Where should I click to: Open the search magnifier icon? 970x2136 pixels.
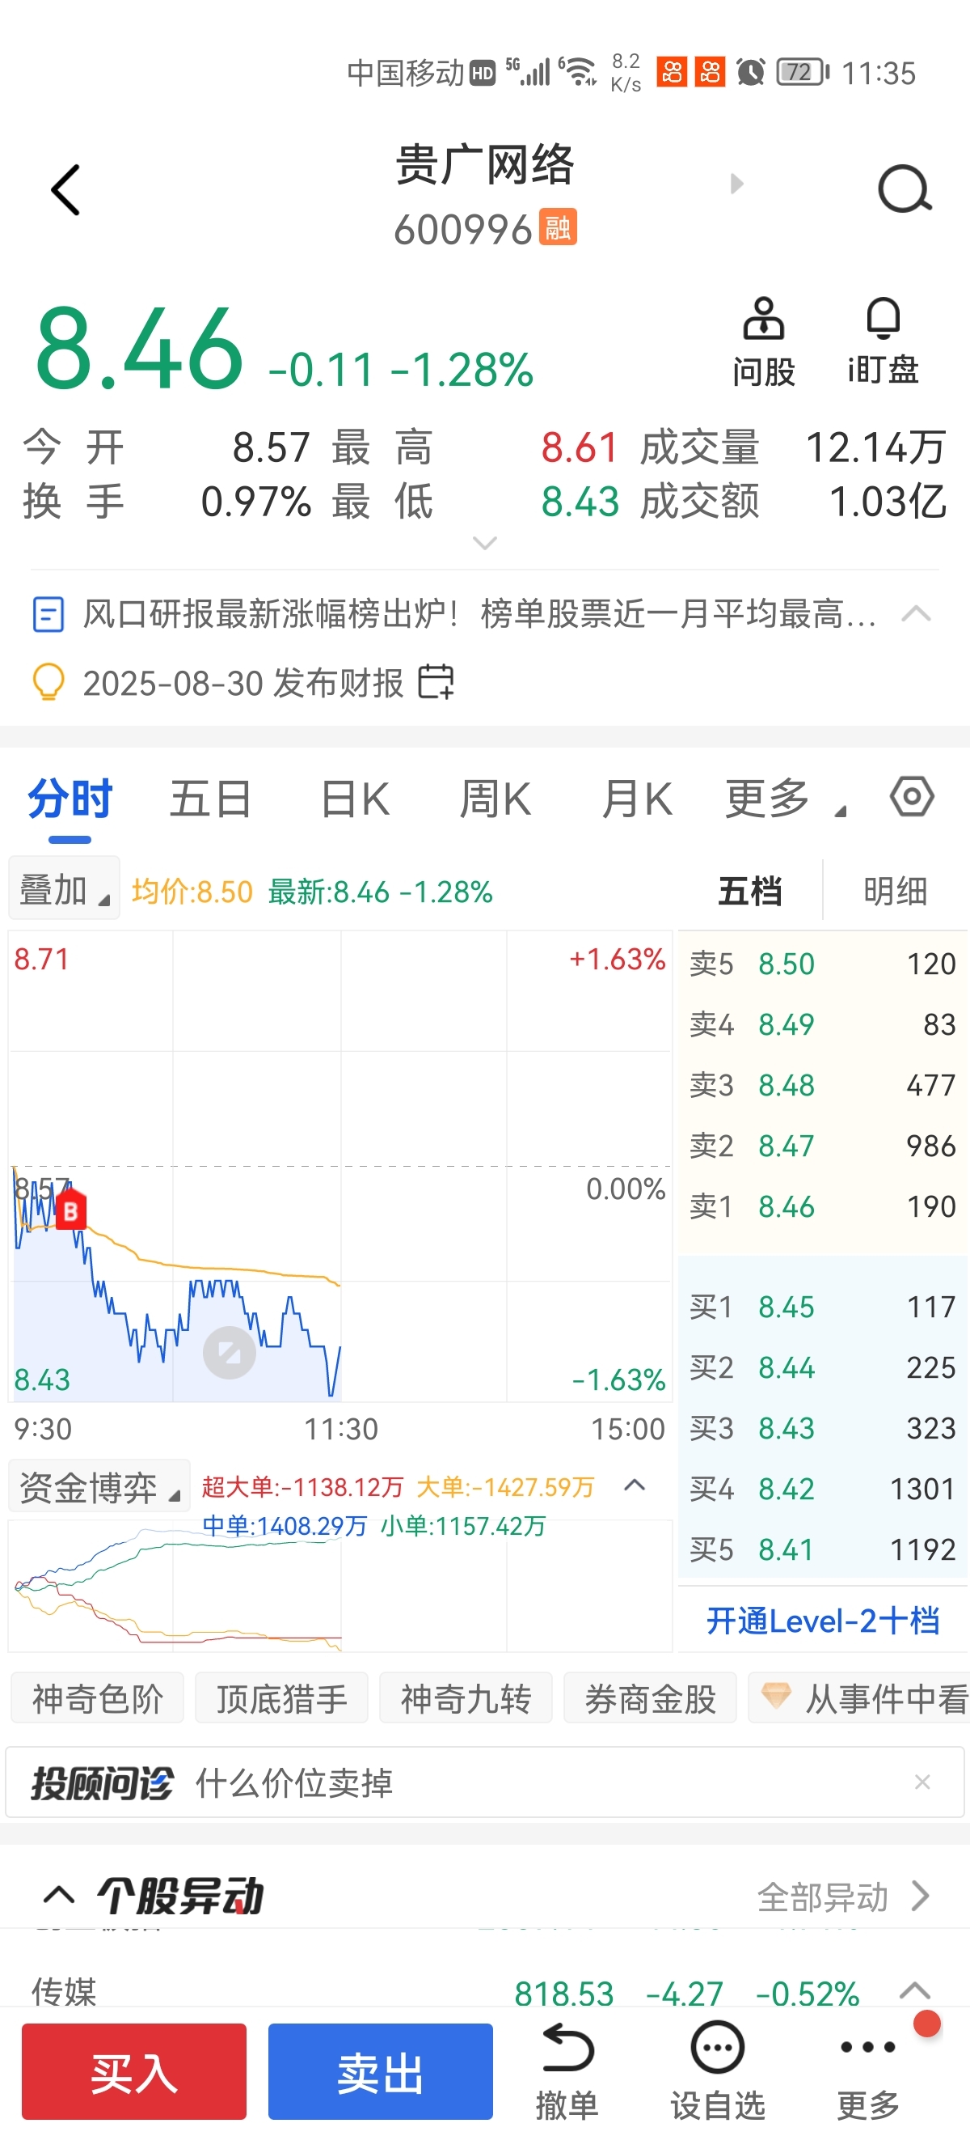(x=905, y=189)
